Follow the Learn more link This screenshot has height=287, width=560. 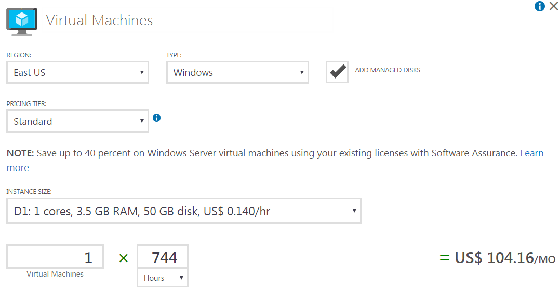click(x=532, y=153)
